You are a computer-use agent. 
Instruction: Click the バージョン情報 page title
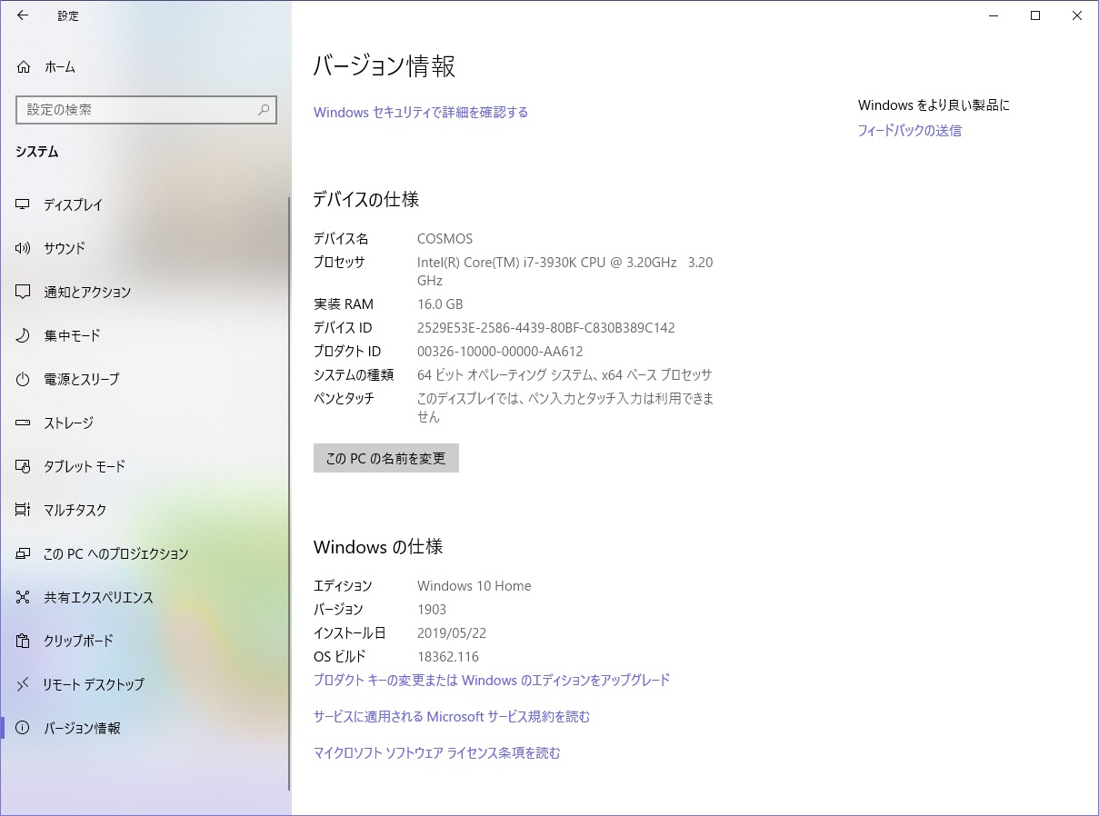pyautogui.click(x=385, y=66)
